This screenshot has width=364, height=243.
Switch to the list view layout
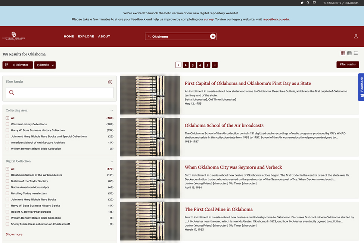click(355, 53)
